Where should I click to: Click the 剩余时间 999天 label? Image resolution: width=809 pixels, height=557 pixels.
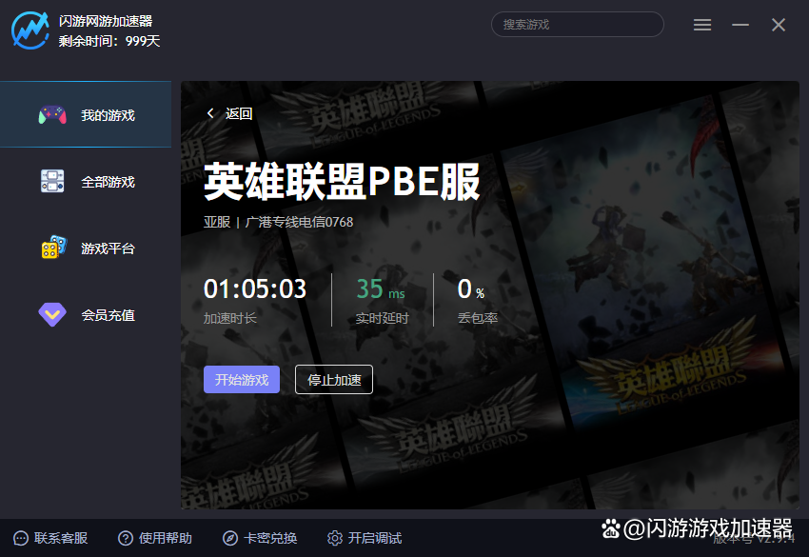(109, 41)
